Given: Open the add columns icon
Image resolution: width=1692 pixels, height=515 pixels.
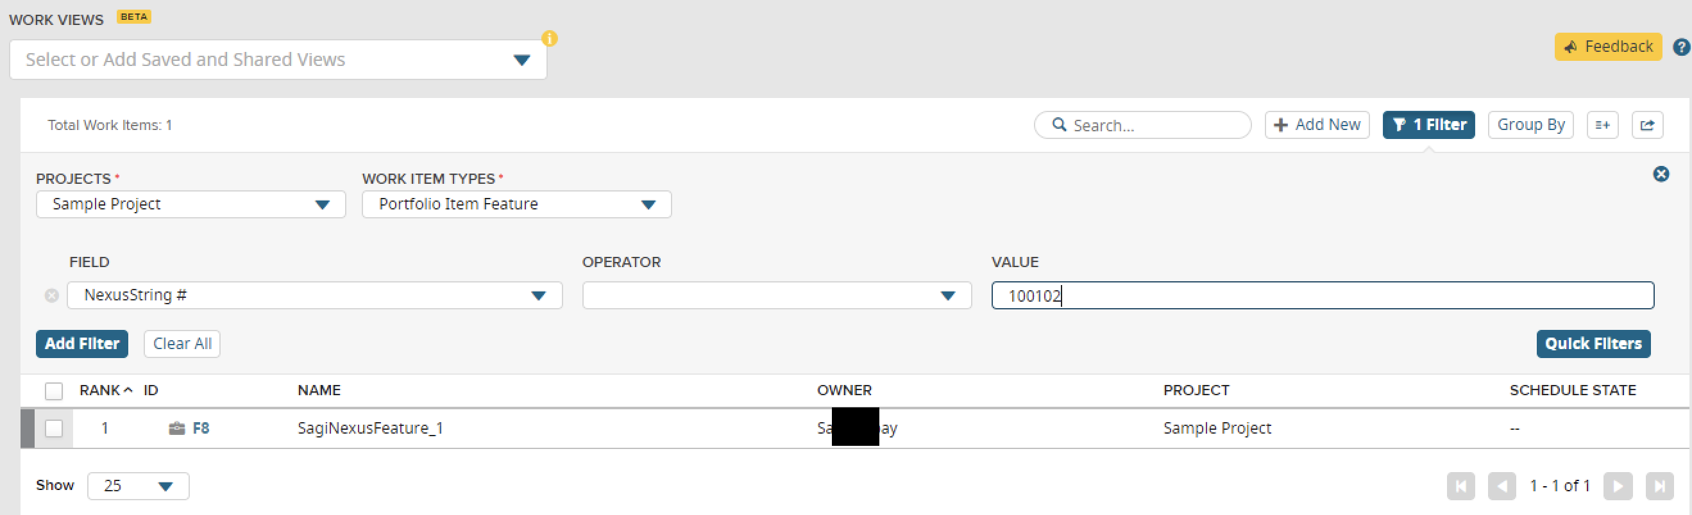Looking at the screenshot, I should pyautogui.click(x=1602, y=125).
